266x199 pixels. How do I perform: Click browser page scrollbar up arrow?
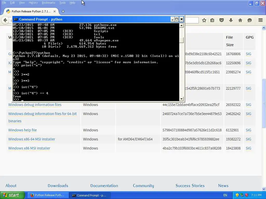[x=264, y=28]
